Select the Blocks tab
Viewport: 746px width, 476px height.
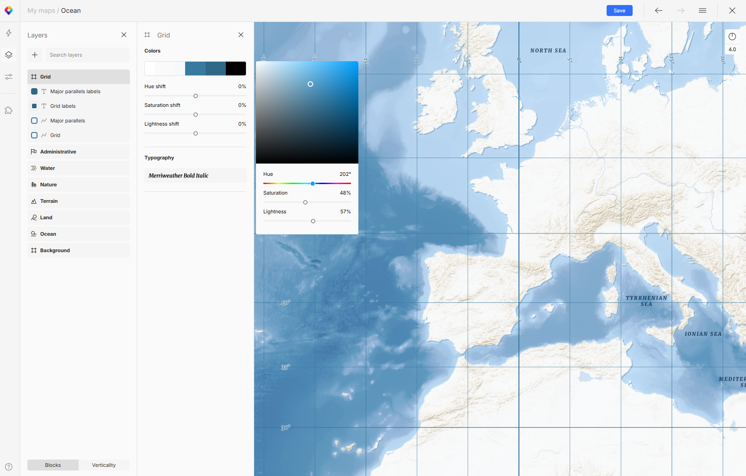(x=53, y=465)
